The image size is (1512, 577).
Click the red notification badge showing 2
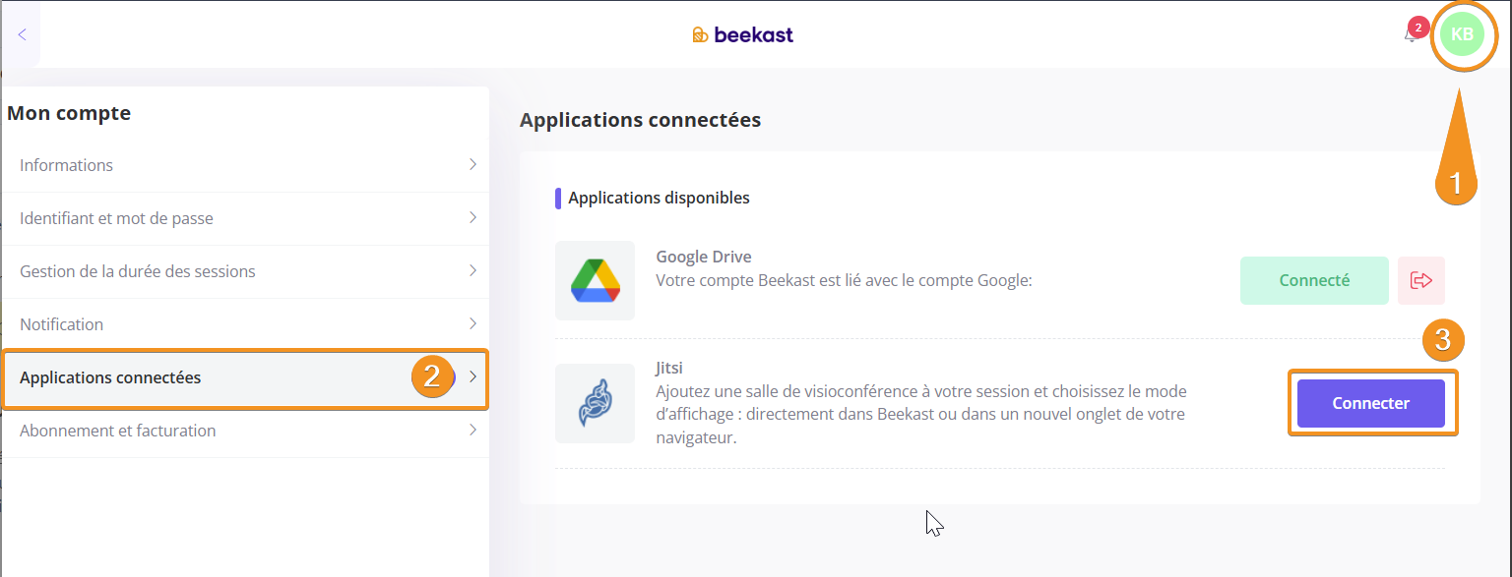(x=1417, y=27)
